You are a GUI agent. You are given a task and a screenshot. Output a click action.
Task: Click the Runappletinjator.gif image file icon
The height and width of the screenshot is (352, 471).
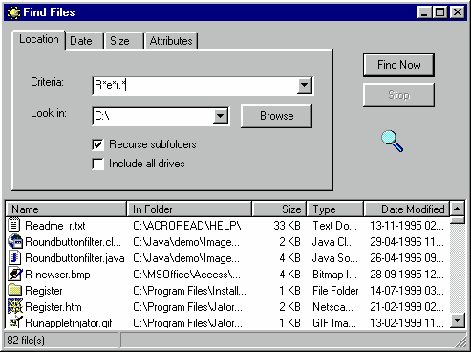point(15,322)
